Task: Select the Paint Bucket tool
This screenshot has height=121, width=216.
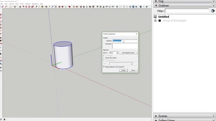Action: pos(42,7)
